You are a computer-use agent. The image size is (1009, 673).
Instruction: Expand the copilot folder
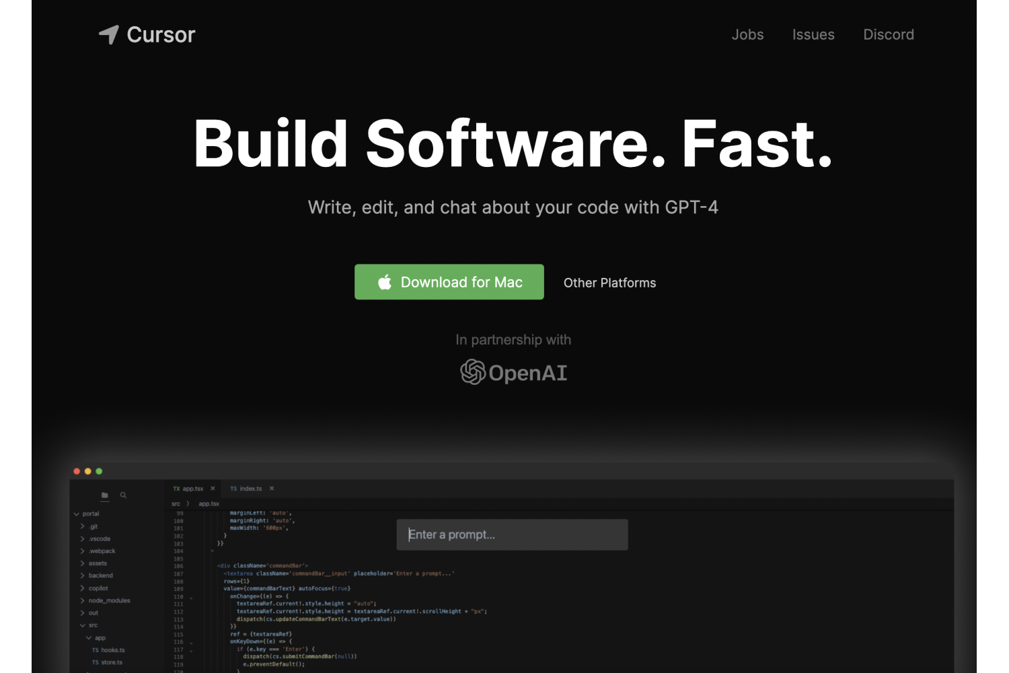[83, 588]
